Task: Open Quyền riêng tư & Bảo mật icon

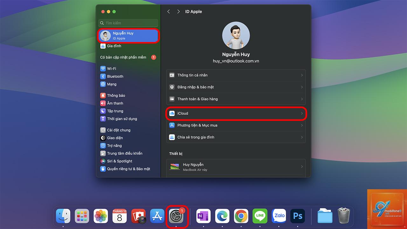Action: tap(103, 169)
